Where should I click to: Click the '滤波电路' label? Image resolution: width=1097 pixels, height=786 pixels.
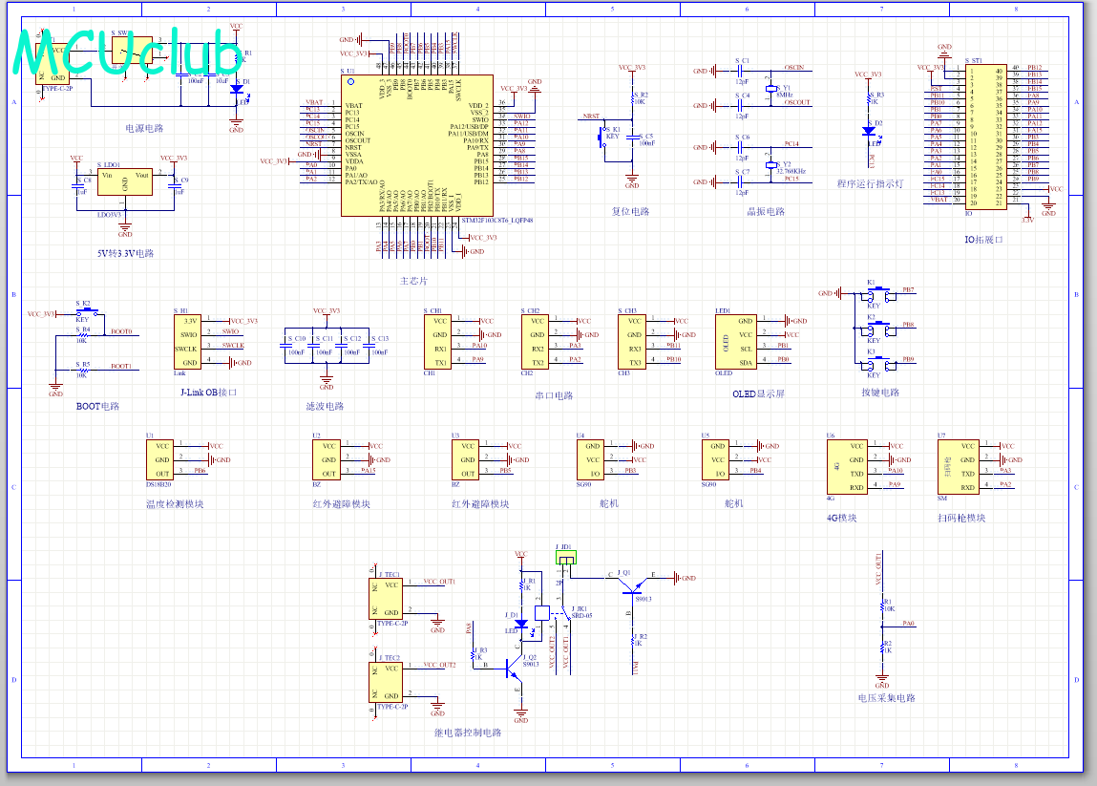tap(325, 406)
